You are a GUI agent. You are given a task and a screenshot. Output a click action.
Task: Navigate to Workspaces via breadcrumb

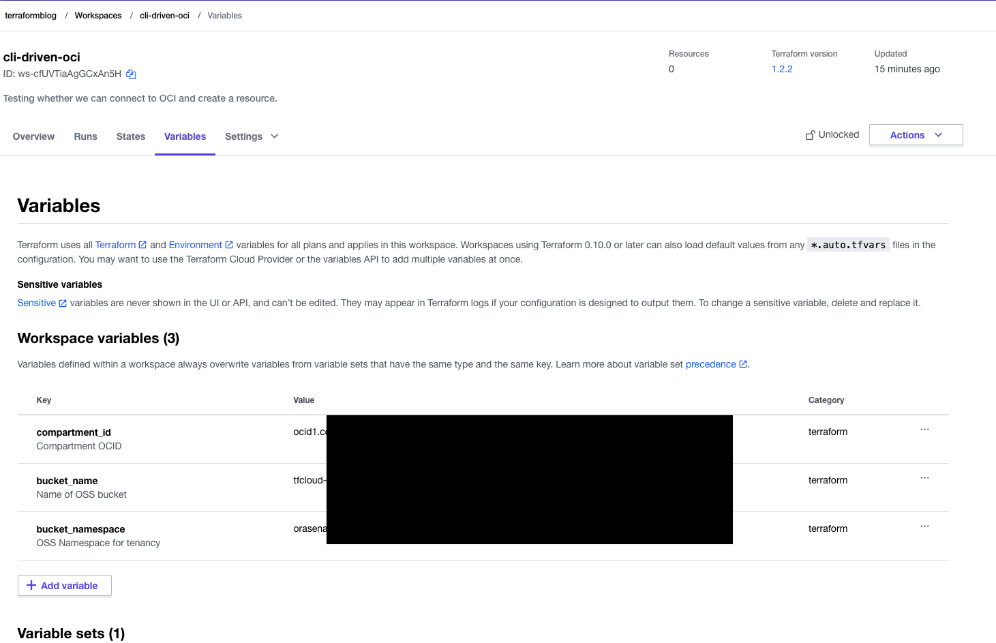[x=97, y=15]
